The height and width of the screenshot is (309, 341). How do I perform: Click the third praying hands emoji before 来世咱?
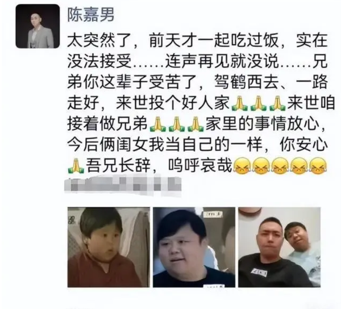coord(277,103)
